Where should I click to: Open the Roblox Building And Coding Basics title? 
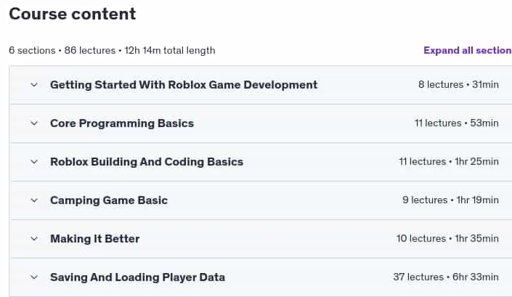click(x=147, y=162)
